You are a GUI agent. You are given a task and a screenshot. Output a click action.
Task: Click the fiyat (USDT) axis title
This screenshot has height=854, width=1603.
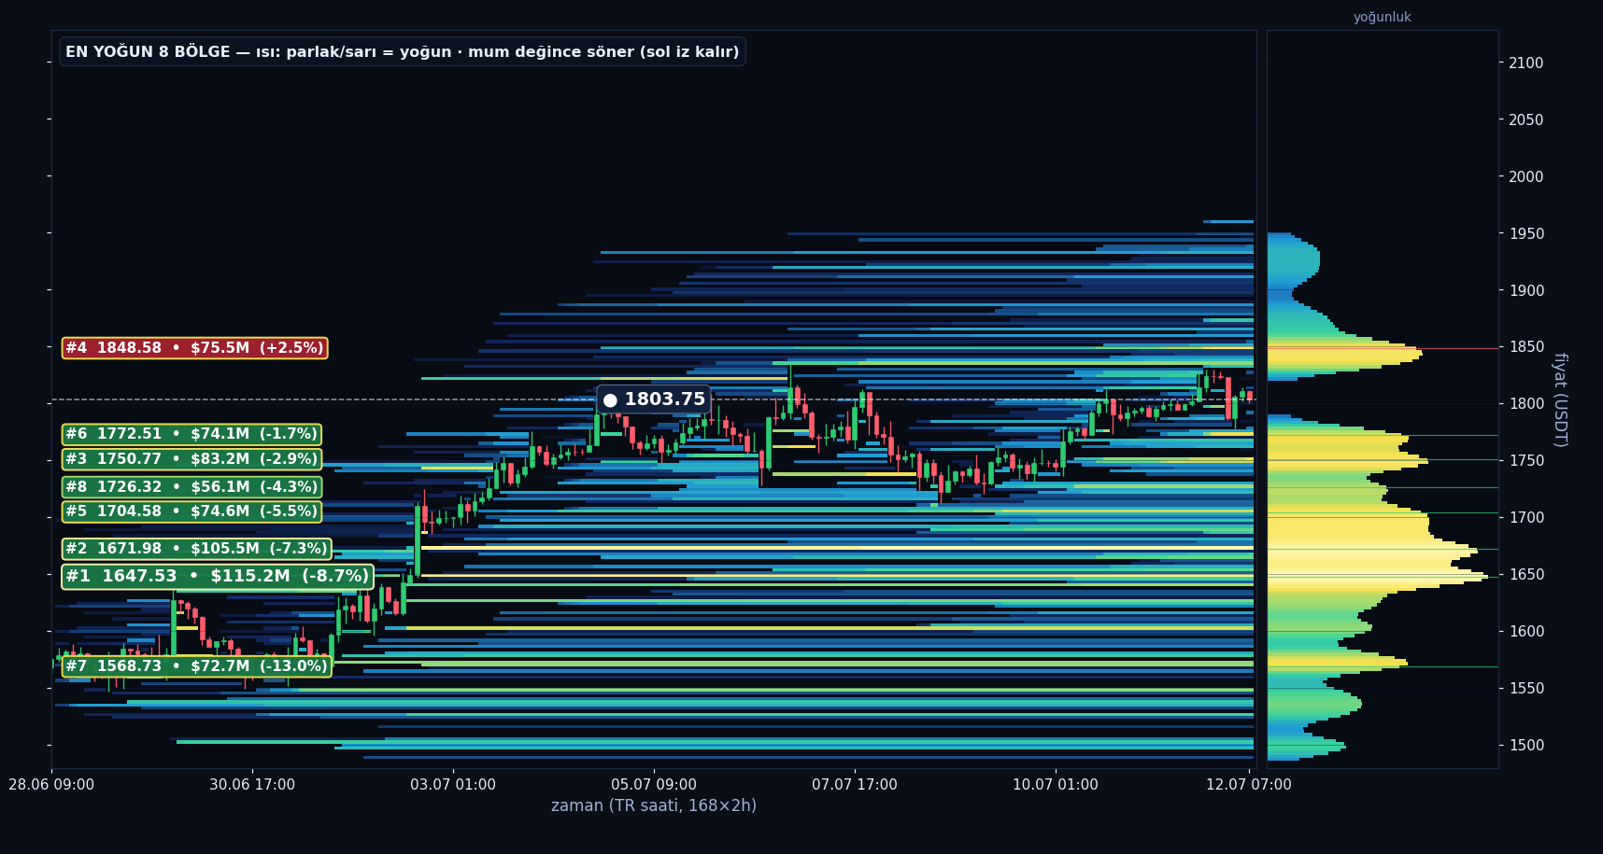click(1559, 399)
